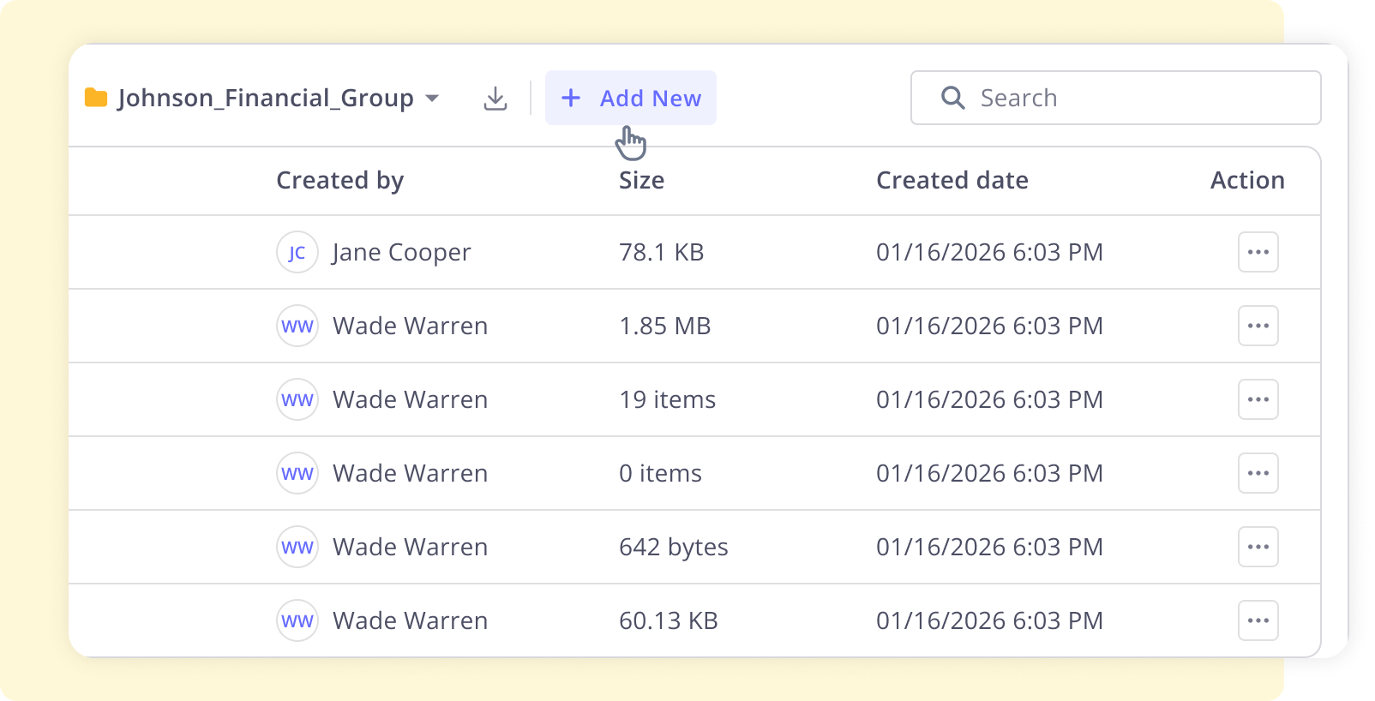This screenshot has width=1375, height=701.
Task: Click the 60.13 KB size value
Action: [669, 620]
